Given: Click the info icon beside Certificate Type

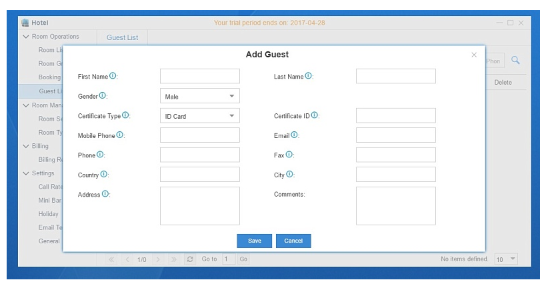Looking at the screenshot, I should [x=125, y=115].
